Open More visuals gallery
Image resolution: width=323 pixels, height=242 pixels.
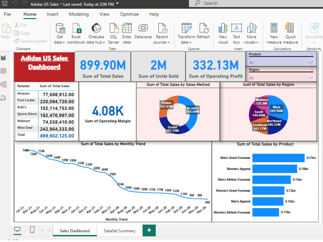pos(251,34)
